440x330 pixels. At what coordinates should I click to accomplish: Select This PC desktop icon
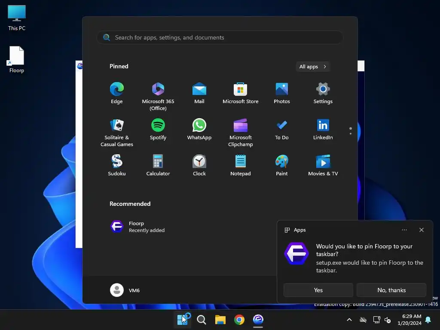pyautogui.click(x=17, y=18)
